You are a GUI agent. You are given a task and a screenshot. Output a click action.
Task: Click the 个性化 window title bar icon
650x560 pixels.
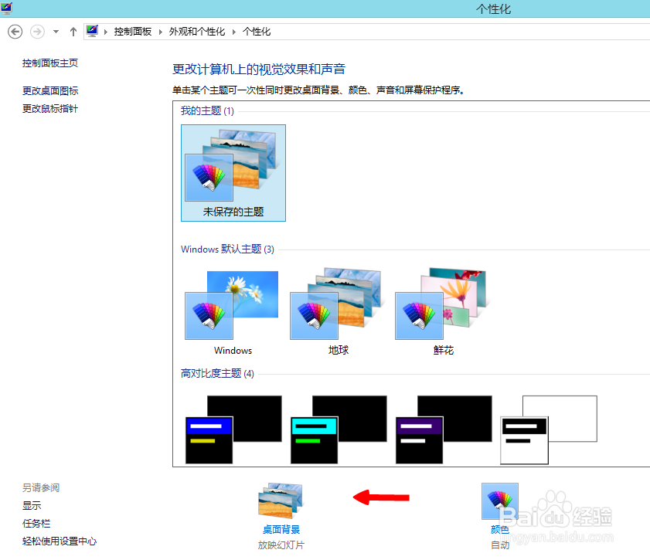[7, 8]
